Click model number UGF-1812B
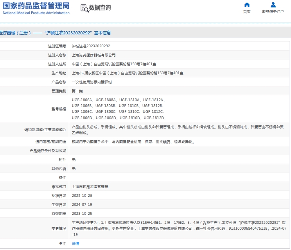The width and height of the screenshot is (291, 250). tap(152, 106)
